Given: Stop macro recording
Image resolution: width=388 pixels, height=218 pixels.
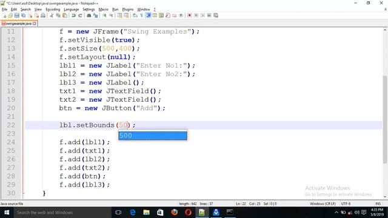Looking at the screenshot, I should coord(196,15).
